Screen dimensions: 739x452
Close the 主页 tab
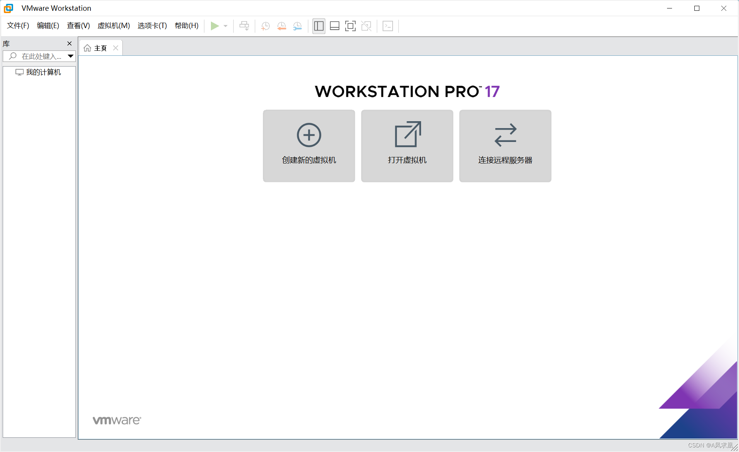115,48
